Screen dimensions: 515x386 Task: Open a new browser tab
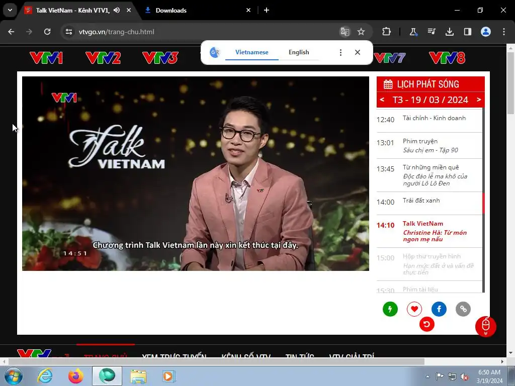(267, 10)
